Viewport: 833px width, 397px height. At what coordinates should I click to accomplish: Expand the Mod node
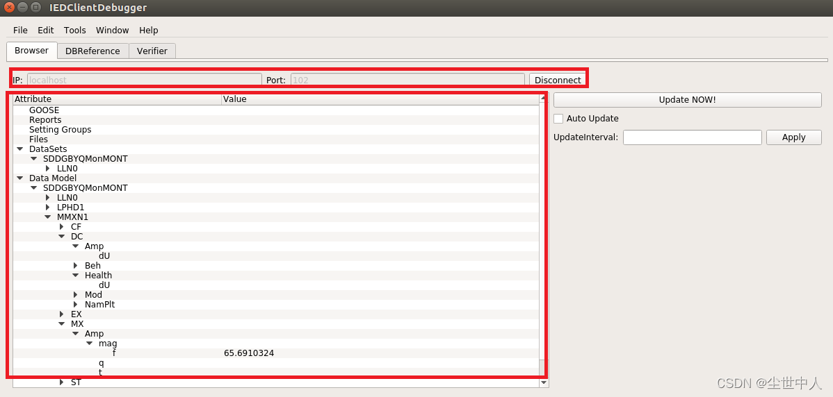(x=75, y=295)
